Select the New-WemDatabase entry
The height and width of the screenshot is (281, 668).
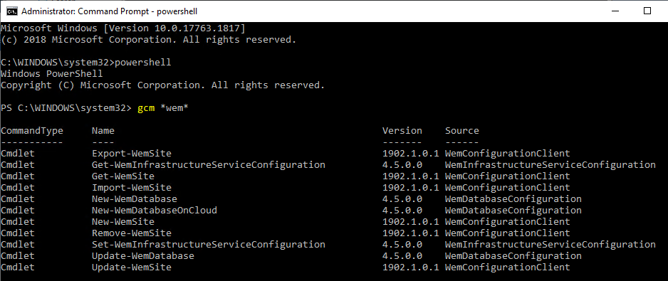pos(135,198)
